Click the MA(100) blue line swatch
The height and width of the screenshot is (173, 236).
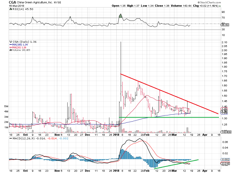11,45
